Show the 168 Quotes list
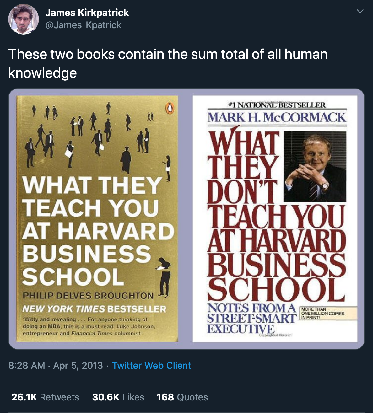The image size is (373, 413). click(182, 397)
